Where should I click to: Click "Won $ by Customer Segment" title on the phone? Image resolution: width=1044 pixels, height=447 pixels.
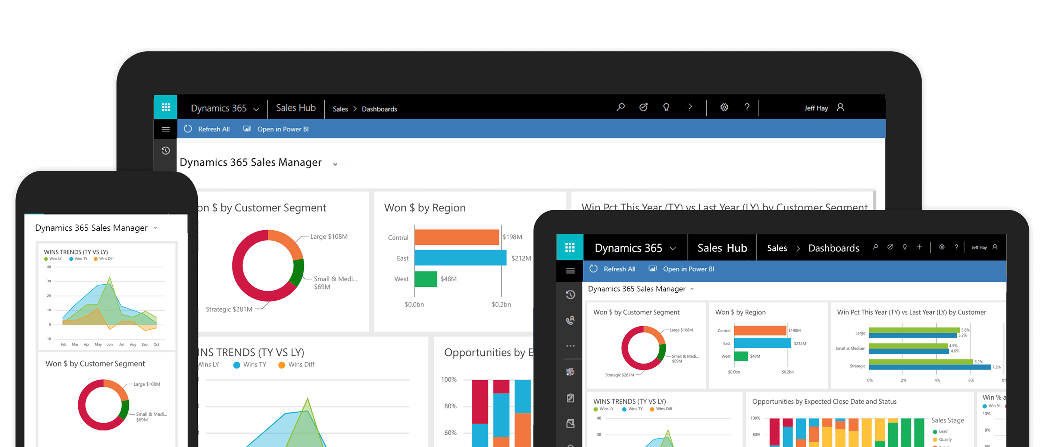click(95, 364)
